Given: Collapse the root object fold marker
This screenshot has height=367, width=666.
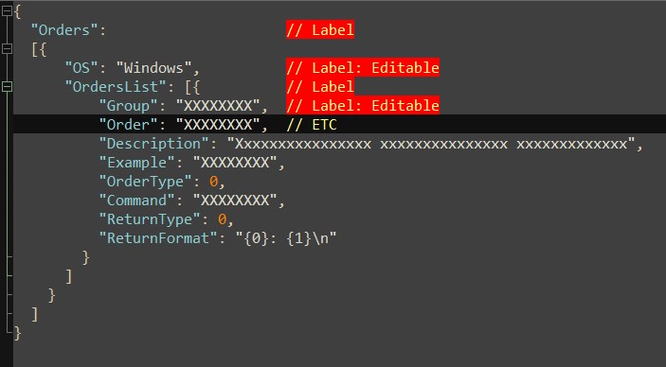Looking at the screenshot, I should click(7, 11).
